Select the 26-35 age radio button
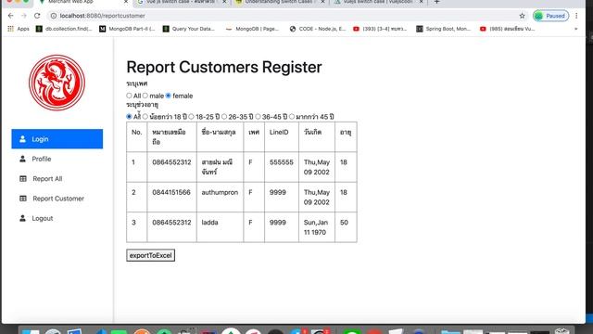593x334 pixels. (224, 117)
